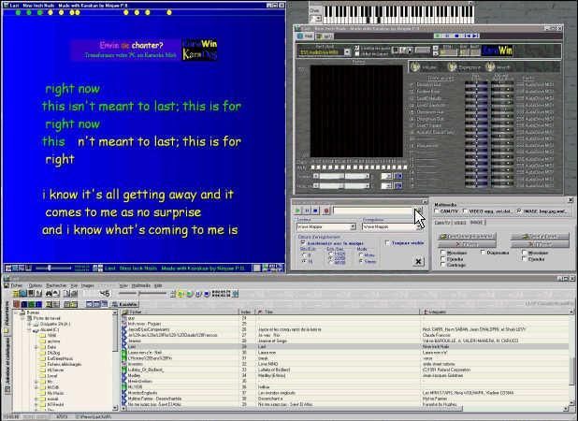Switch to the IMAGE tab
Screen dimensions: 578x421
pyautogui.click(x=477, y=223)
